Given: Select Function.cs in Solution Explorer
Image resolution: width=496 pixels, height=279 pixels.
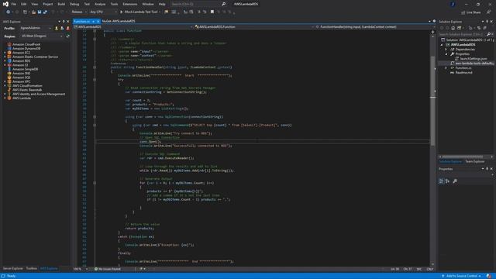Looking at the screenshot, I should point(463,68).
